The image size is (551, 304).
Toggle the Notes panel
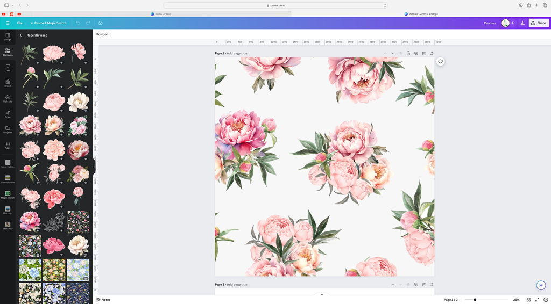click(x=103, y=300)
